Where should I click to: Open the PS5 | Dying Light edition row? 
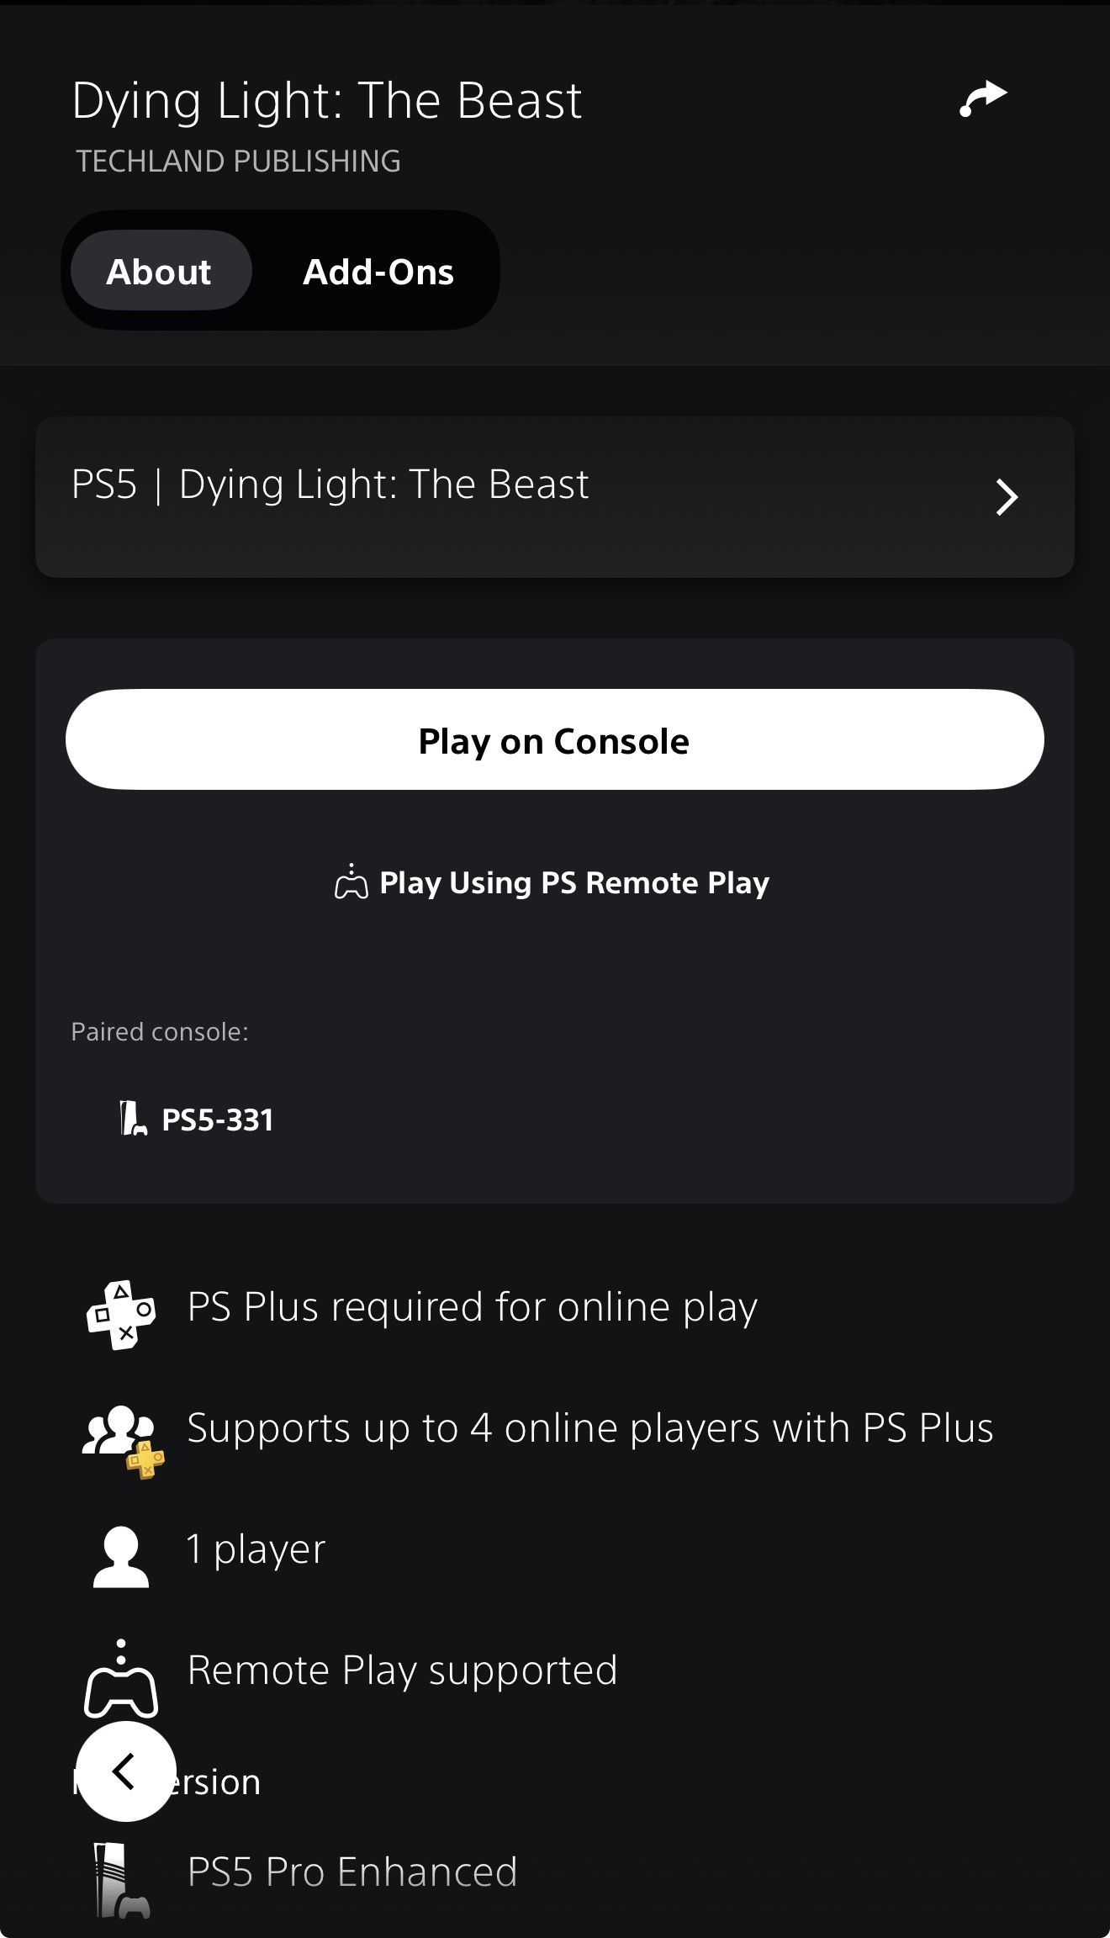pos(555,497)
